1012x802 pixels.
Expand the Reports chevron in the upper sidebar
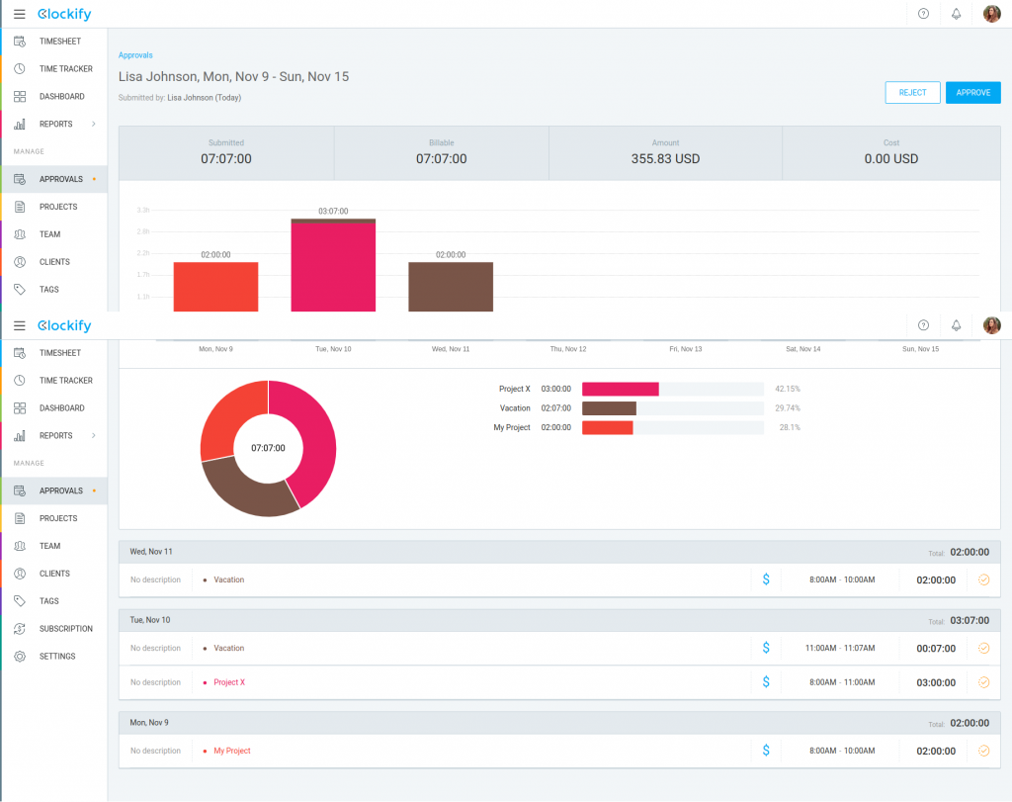pyautogui.click(x=94, y=124)
